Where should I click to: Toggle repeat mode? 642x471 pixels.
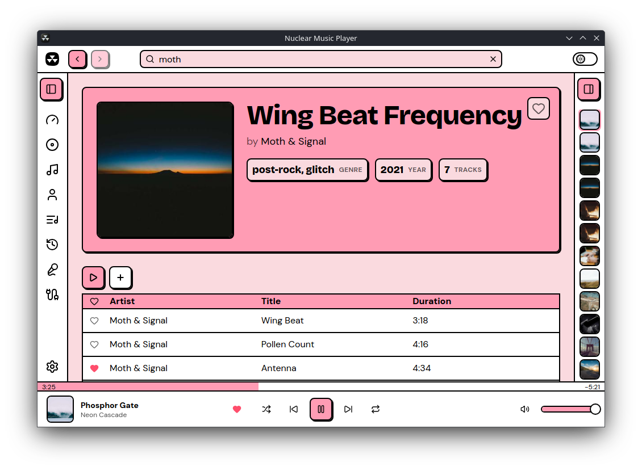click(376, 409)
